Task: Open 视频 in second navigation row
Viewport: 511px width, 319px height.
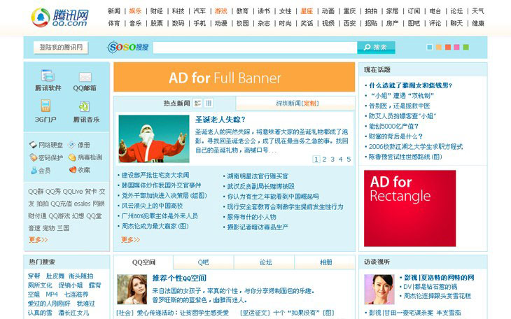Action: [328, 23]
